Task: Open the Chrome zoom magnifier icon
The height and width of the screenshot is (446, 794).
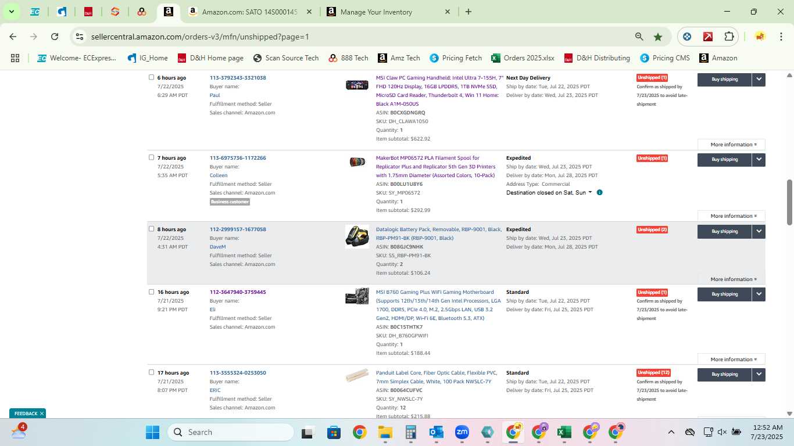Action: click(x=639, y=37)
